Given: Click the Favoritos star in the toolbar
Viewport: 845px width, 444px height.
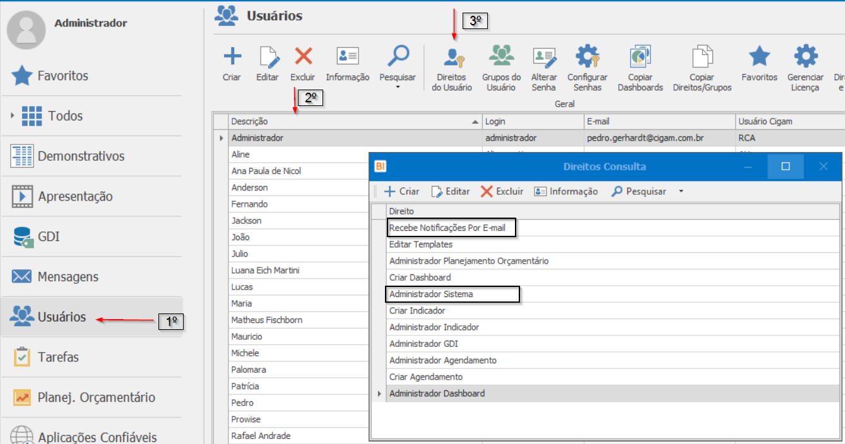Looking at the screenshot, I should tap(759, 57).
